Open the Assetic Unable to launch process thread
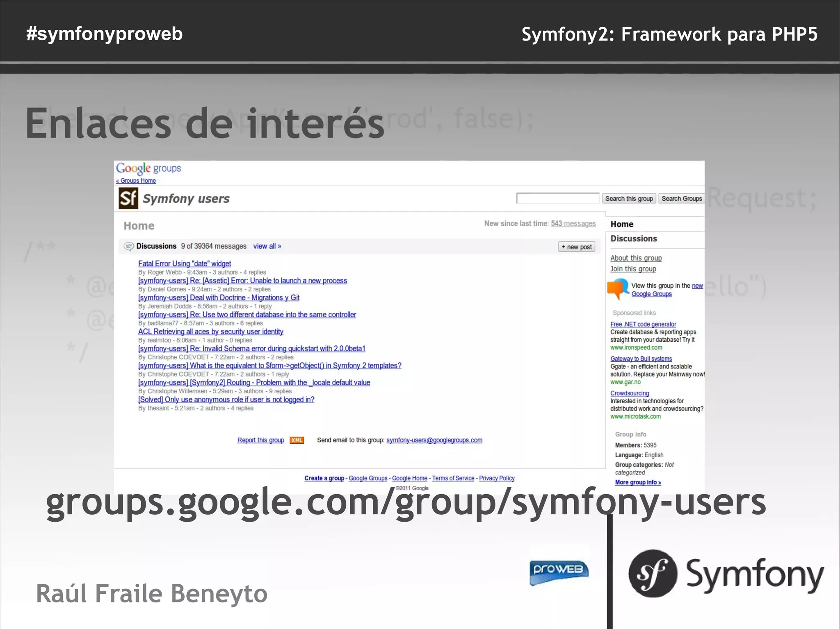Image resolution: width=840 pixels, height=629 pixels. click(243, 281)
